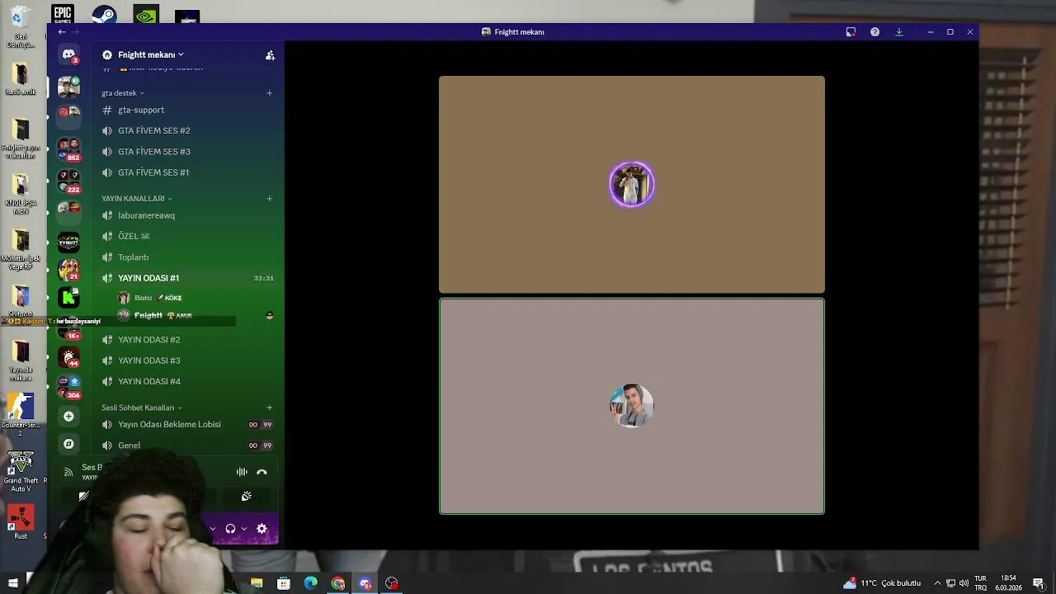Open server folder with 306 badge
The width and height of the screenshot is (1056, 594).
pyautogui.click(x=68, y=385)
